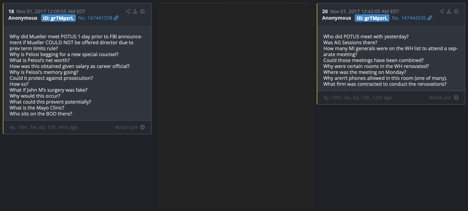Image resolution: width=468 pixels, height=211 pixels.
Task: Click Anonymous name on post 20
Action: coord(336,18)
